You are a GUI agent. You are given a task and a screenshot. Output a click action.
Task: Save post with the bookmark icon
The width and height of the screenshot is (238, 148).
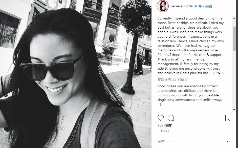(228, 118)
